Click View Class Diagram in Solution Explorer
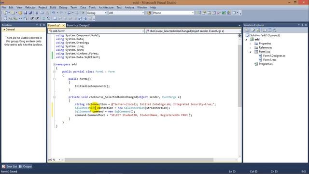The height and width of the screenshot is (174, 309). click(275, 30)
